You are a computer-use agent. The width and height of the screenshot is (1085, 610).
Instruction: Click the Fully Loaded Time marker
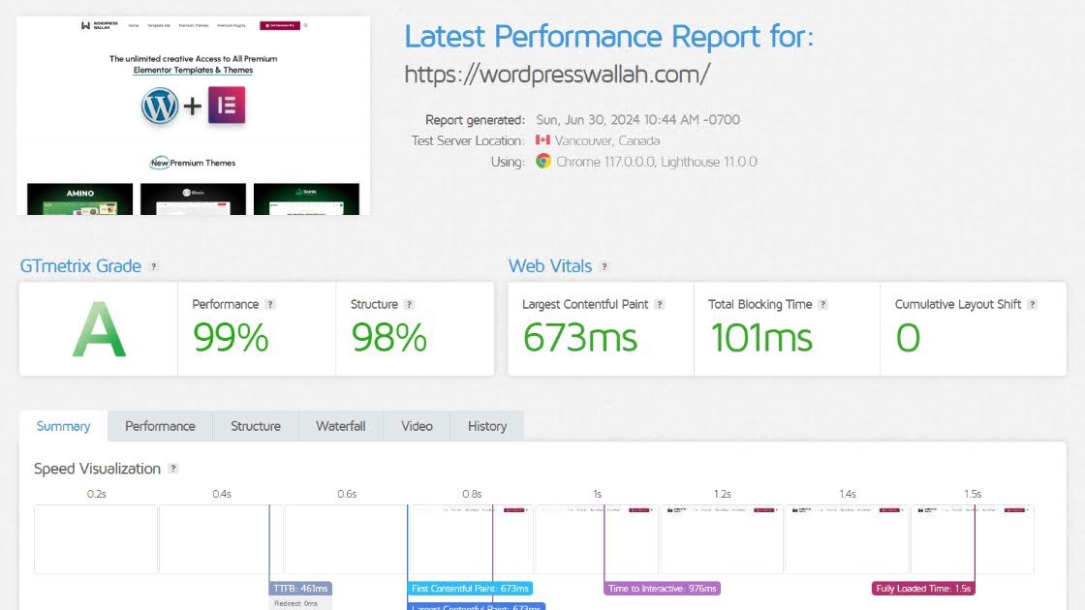coord(923,589)
